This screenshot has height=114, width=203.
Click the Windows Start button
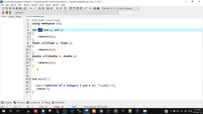3,111
